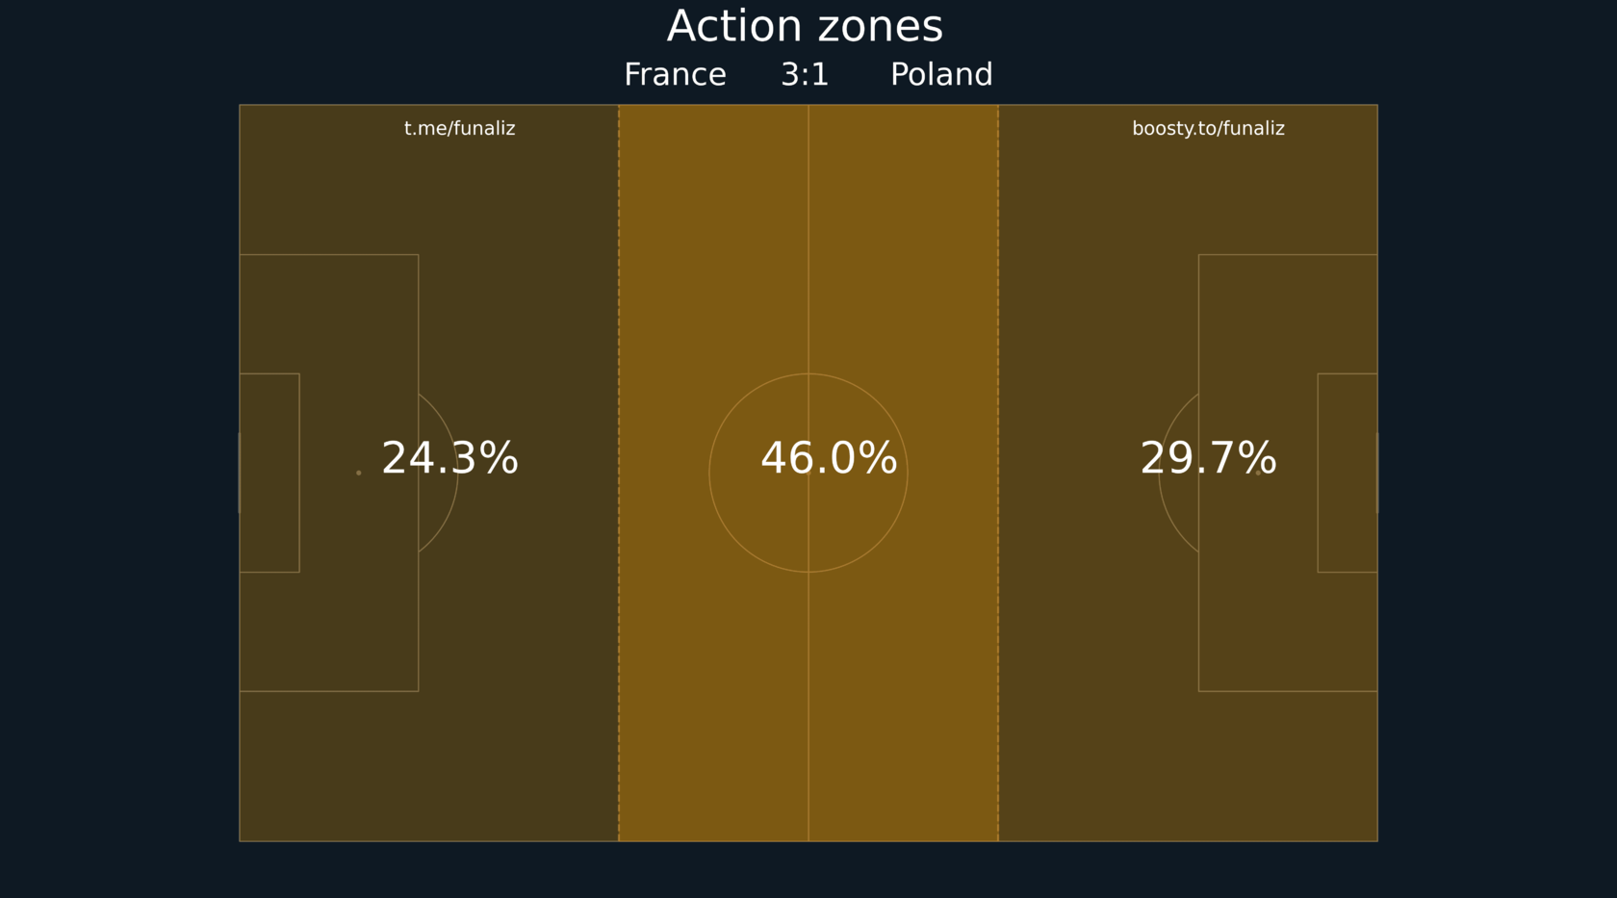Click the Action zones title
The image size is (1617, 898).
[805, 26]
